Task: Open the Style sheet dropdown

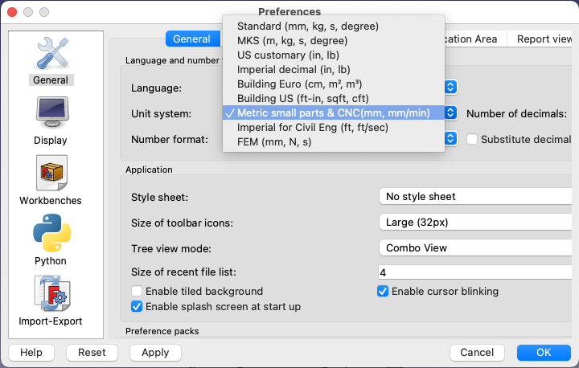Action: coord(475,196)
